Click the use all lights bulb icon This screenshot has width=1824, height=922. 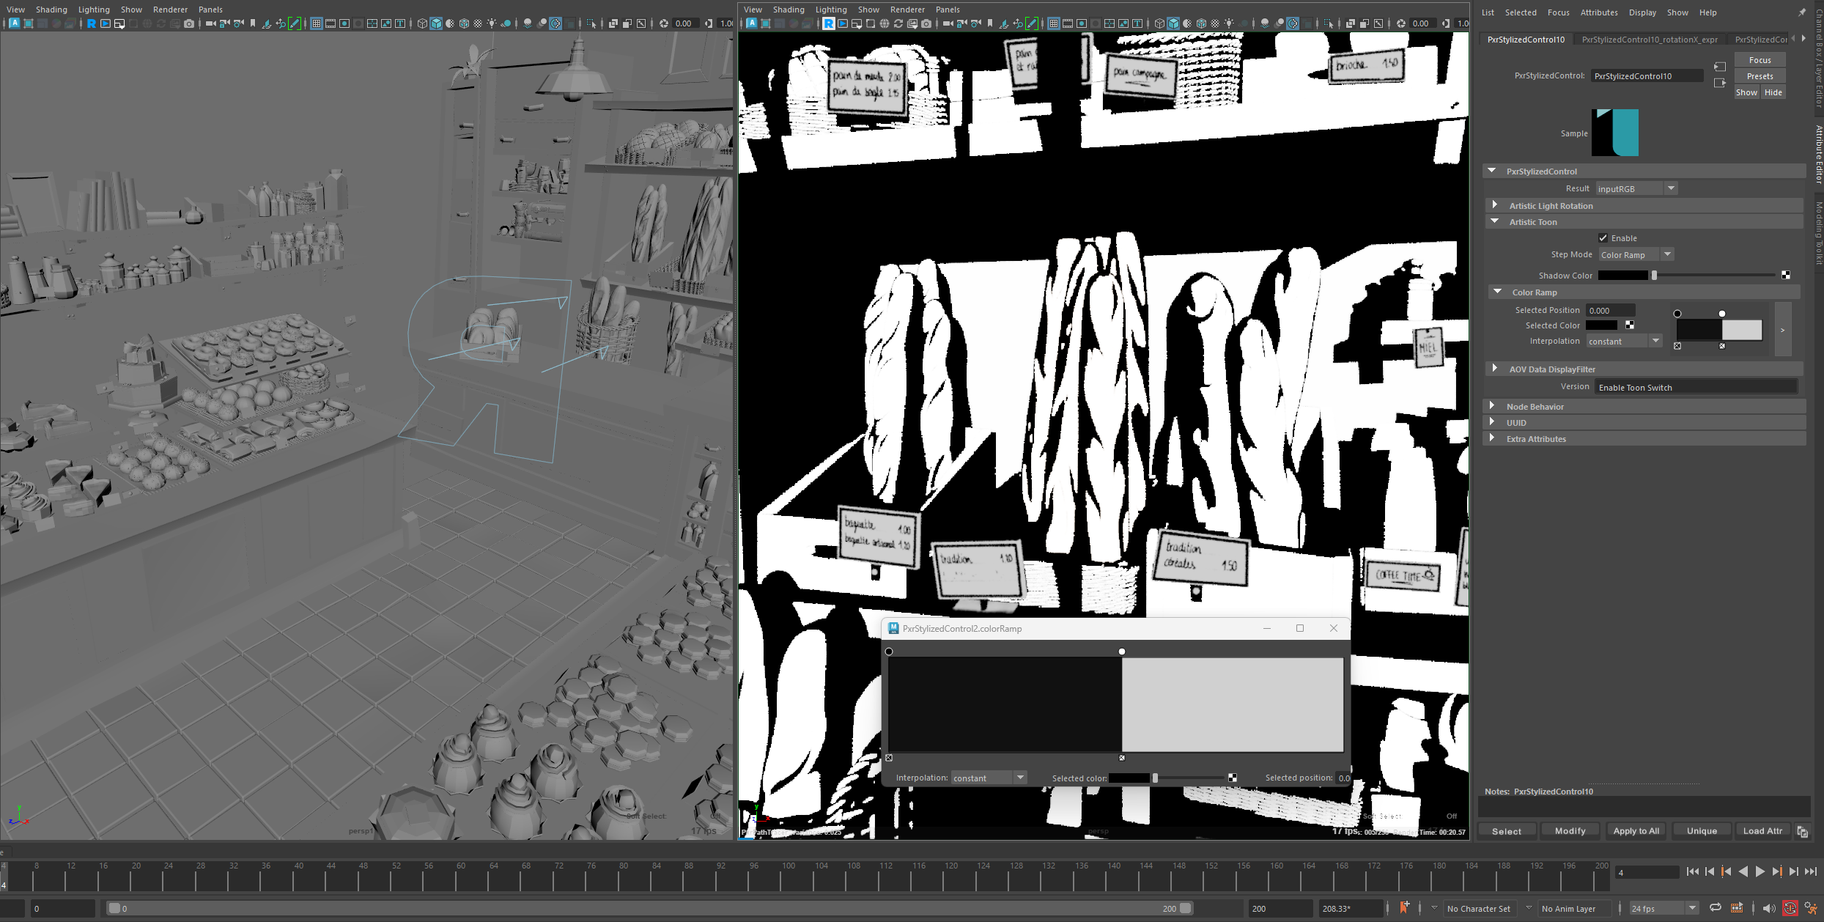click(492, 23)
